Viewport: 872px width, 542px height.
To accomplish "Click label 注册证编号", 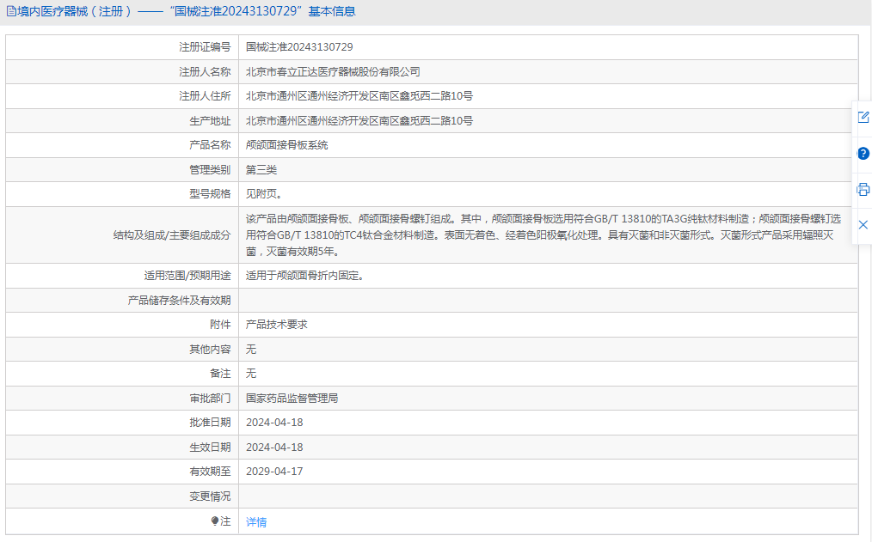I will [x=205, y=47].
